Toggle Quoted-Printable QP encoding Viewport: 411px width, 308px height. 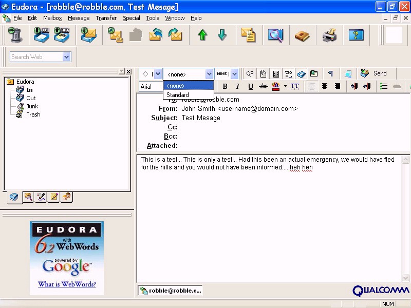click(x=250, y=74)
